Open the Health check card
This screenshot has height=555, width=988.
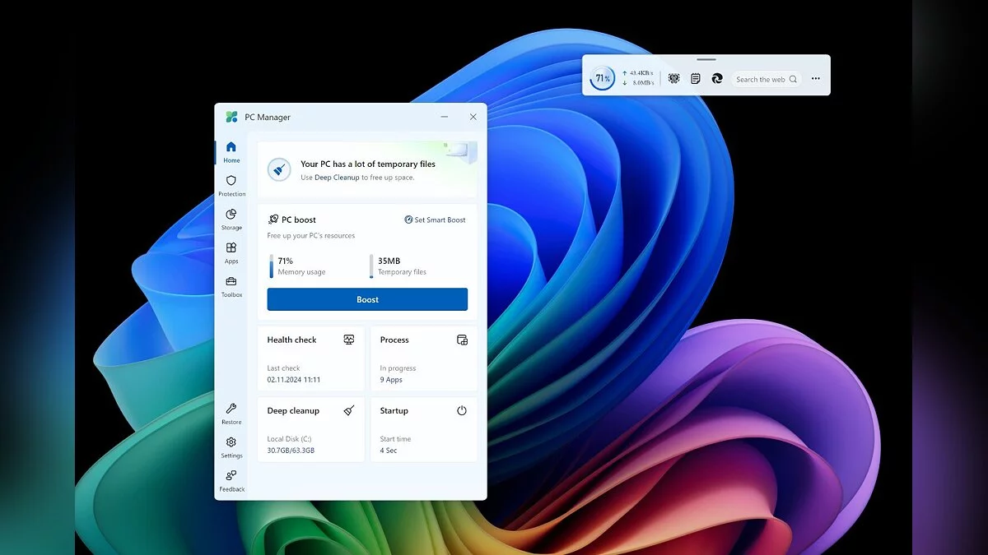(x=311, y=358)
